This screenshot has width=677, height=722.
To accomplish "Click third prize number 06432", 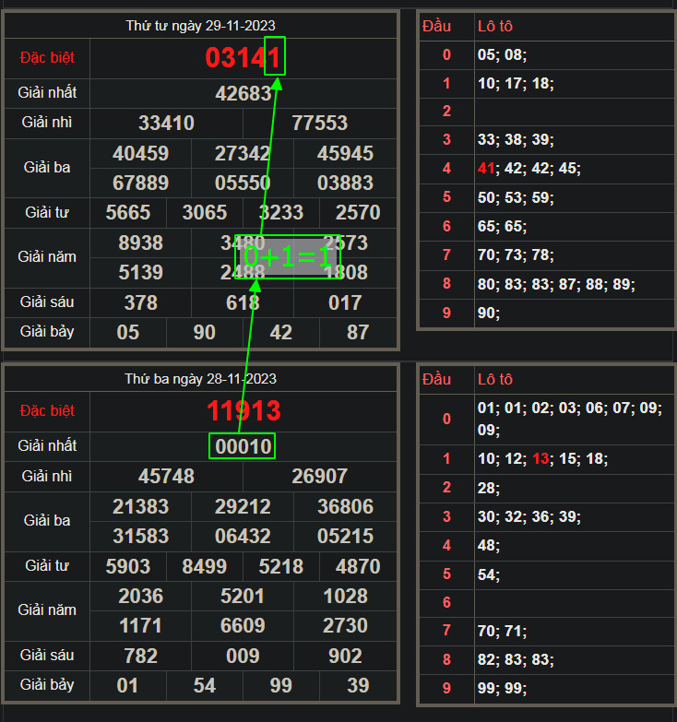I will pos(243,536).
